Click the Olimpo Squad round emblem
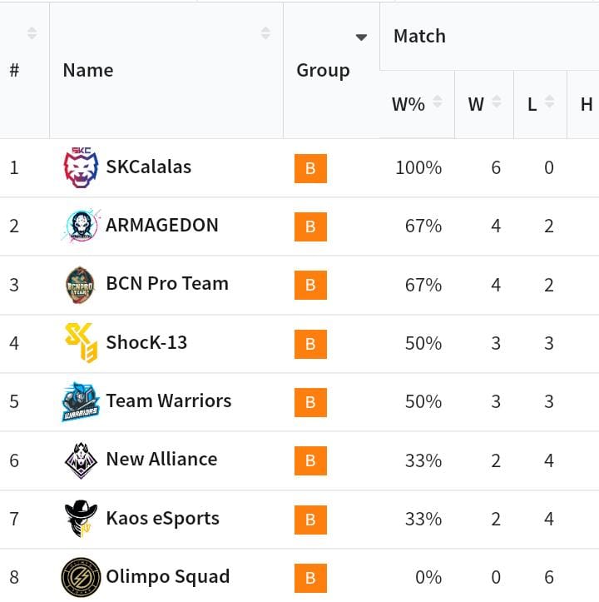 [x=81, y=577]
